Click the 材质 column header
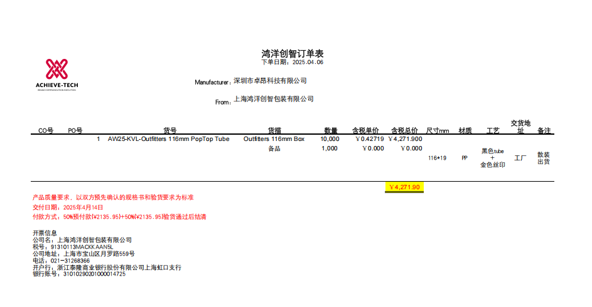Viewport: 592px width, 307px height. coord(465,130)
